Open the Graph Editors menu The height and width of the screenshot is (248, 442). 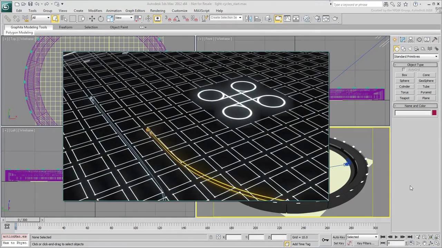135,11
